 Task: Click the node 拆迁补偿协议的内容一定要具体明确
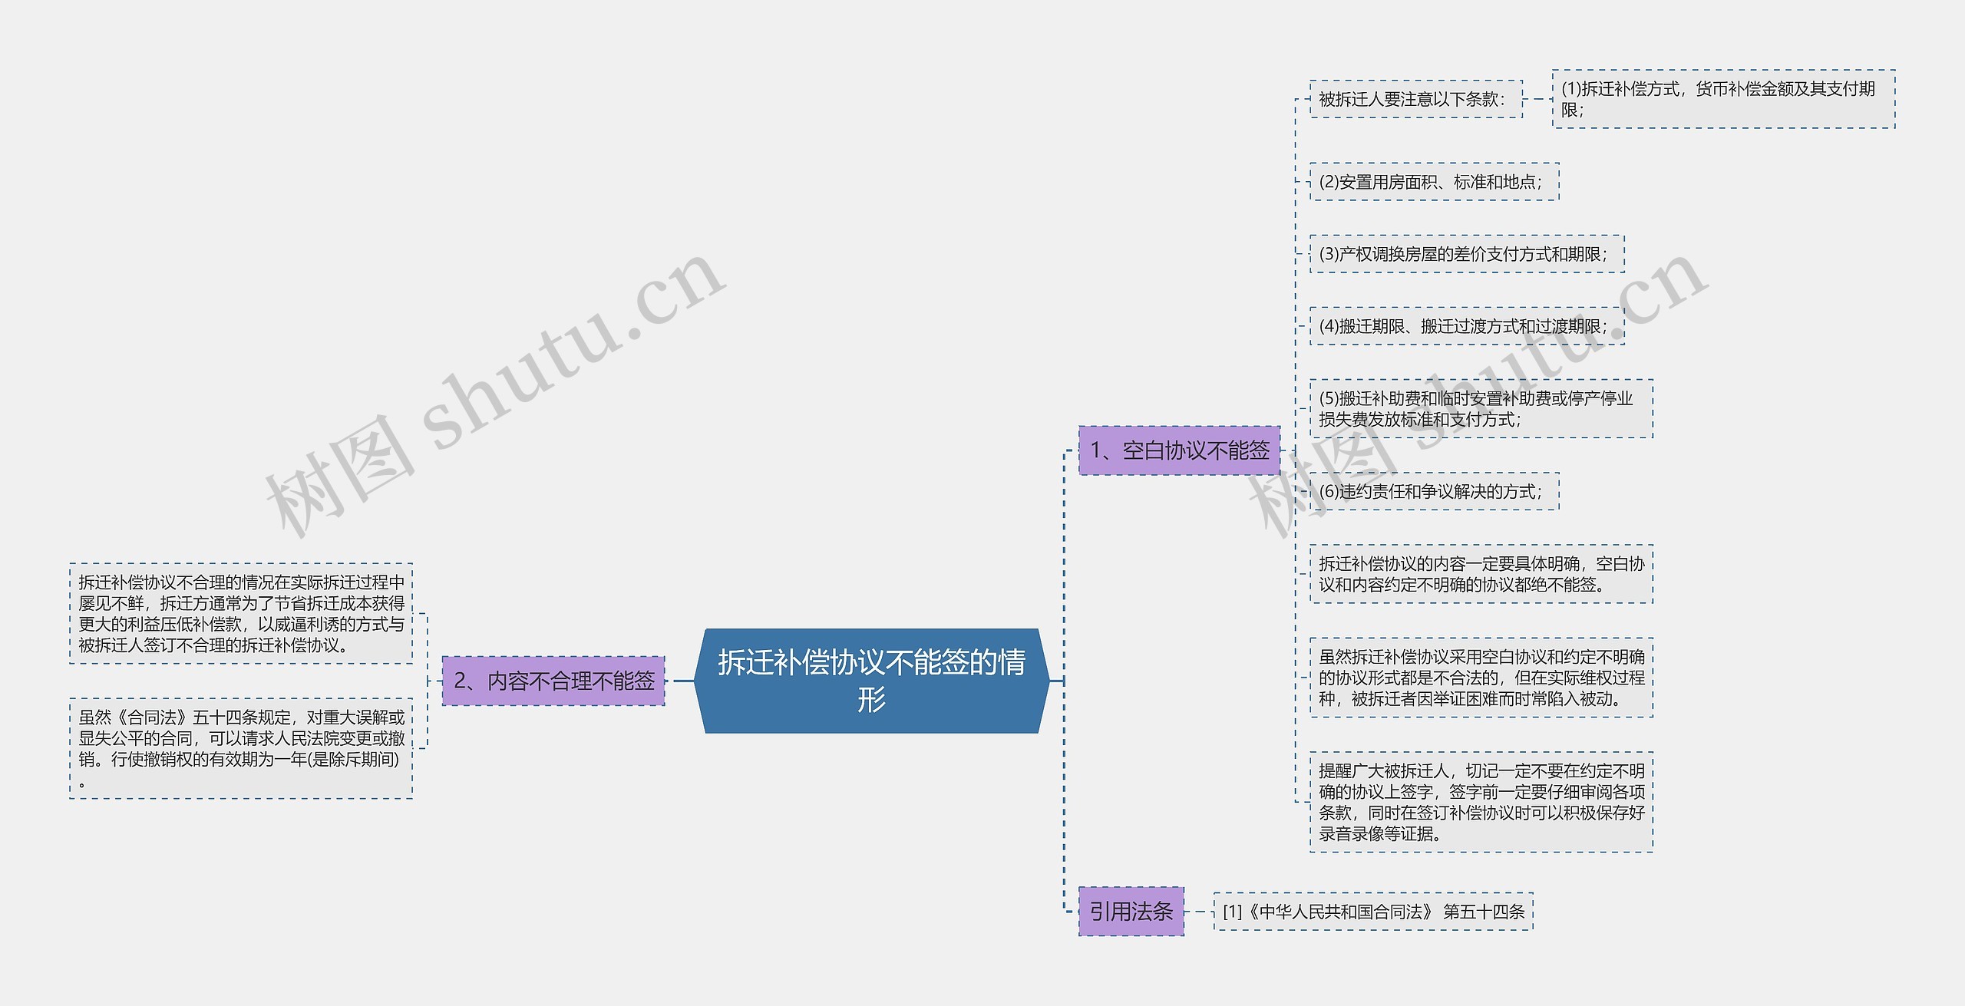tap(1481, 574)
